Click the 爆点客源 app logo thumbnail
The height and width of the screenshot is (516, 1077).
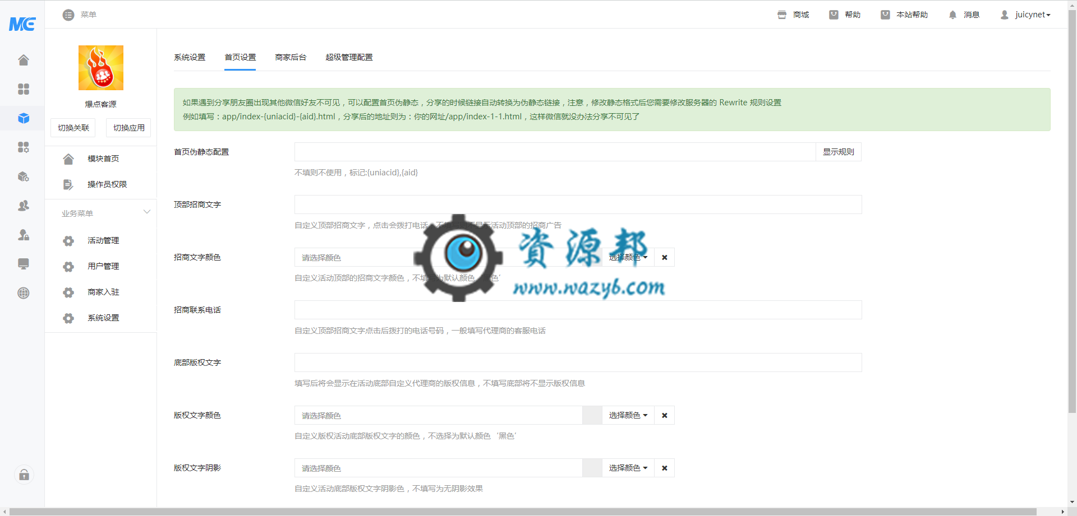pos(101,68)
